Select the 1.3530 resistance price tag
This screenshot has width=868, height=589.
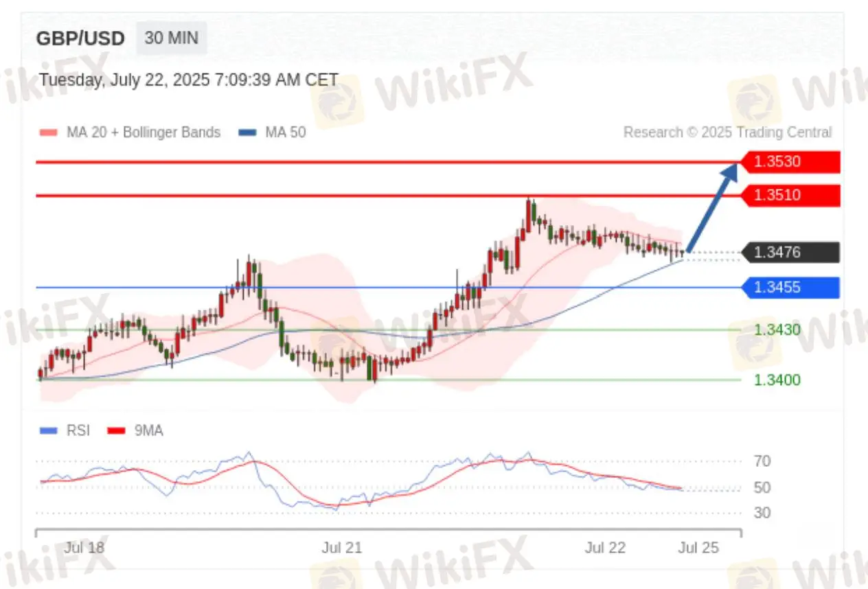click(790, 162)
